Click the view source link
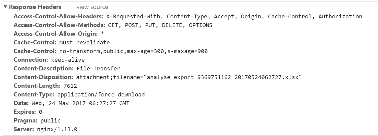The height and width of the screenshot is (136, 378). pyautogui.click(x=92, y=7)
